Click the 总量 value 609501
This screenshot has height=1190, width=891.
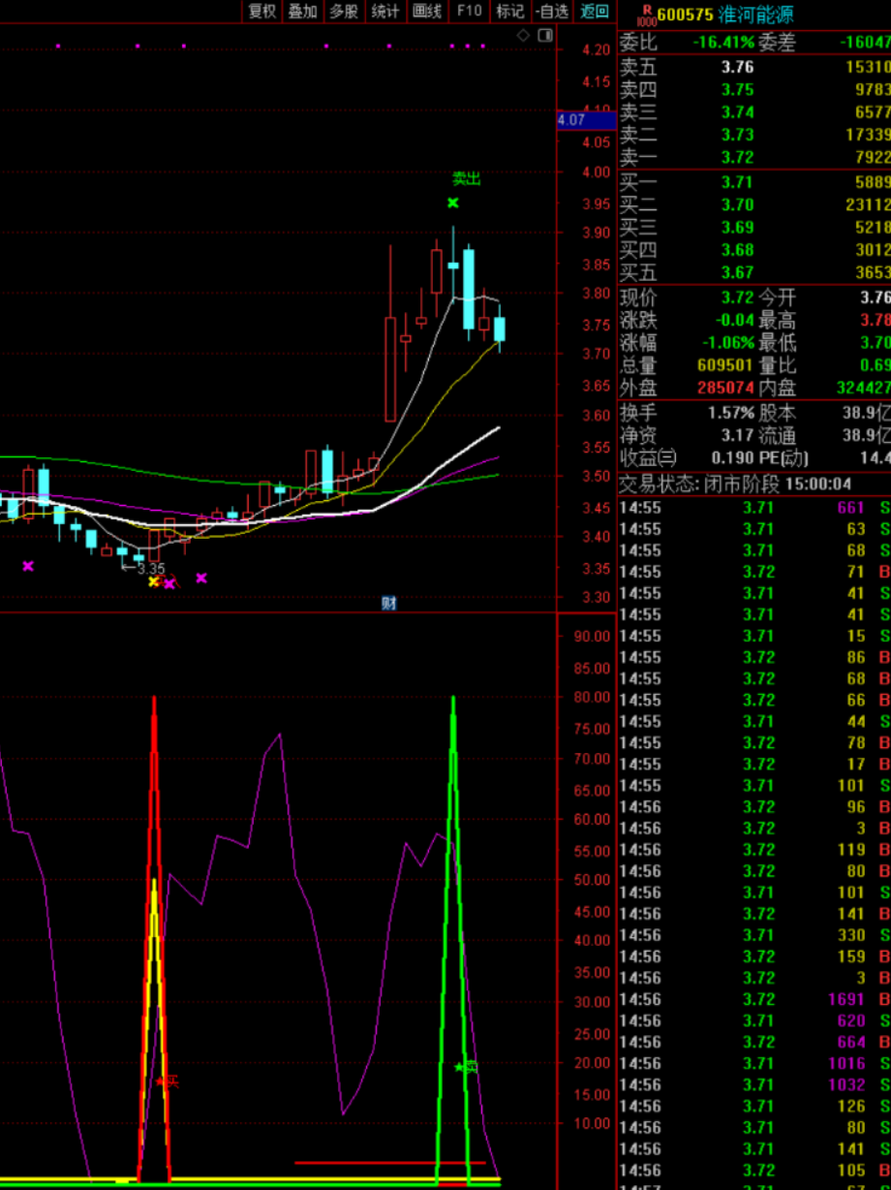725,365
